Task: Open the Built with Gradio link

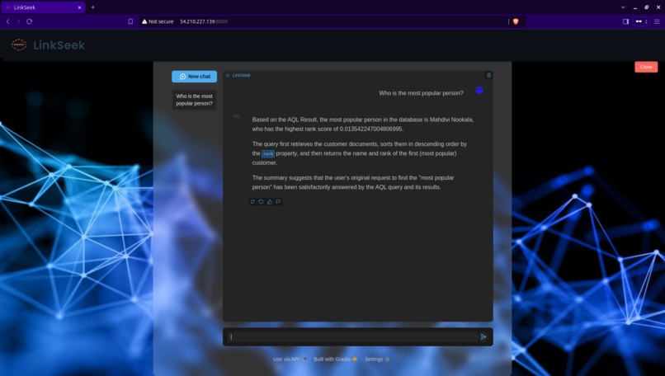Action: 335,359
